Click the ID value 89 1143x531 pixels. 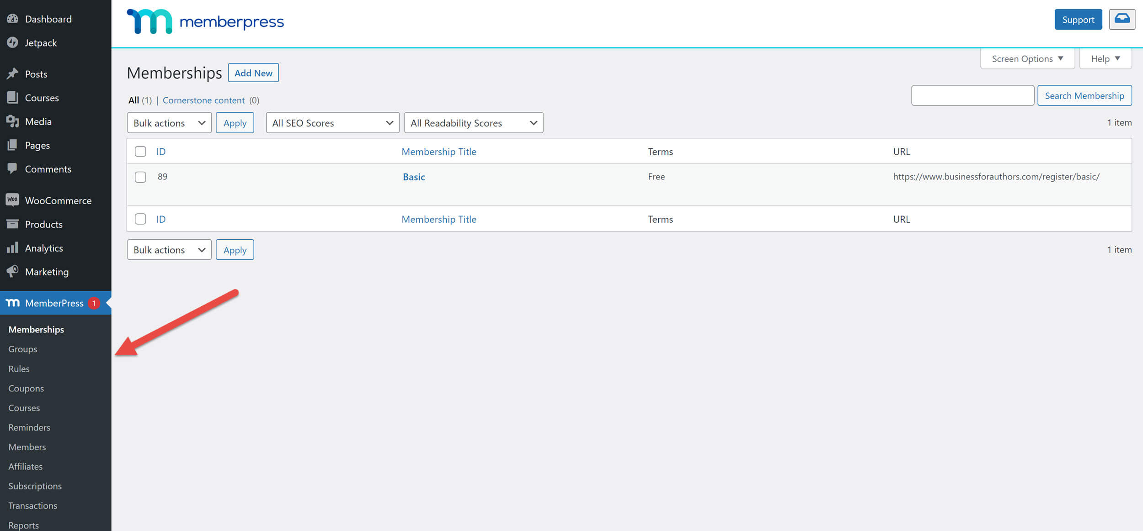click(x=162, y=176)
